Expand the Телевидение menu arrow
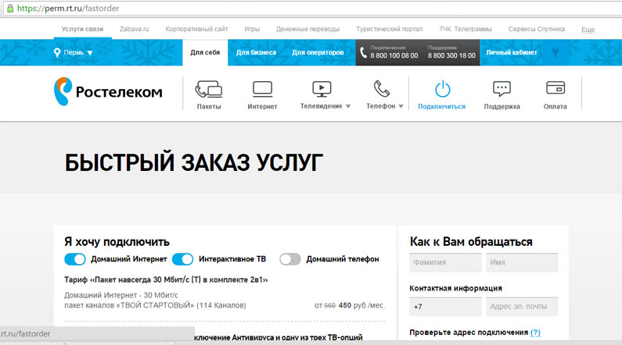 [348, 106]
